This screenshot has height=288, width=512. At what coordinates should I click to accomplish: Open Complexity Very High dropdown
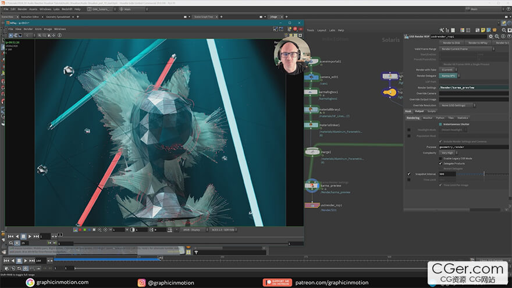(x=449, y=153)
